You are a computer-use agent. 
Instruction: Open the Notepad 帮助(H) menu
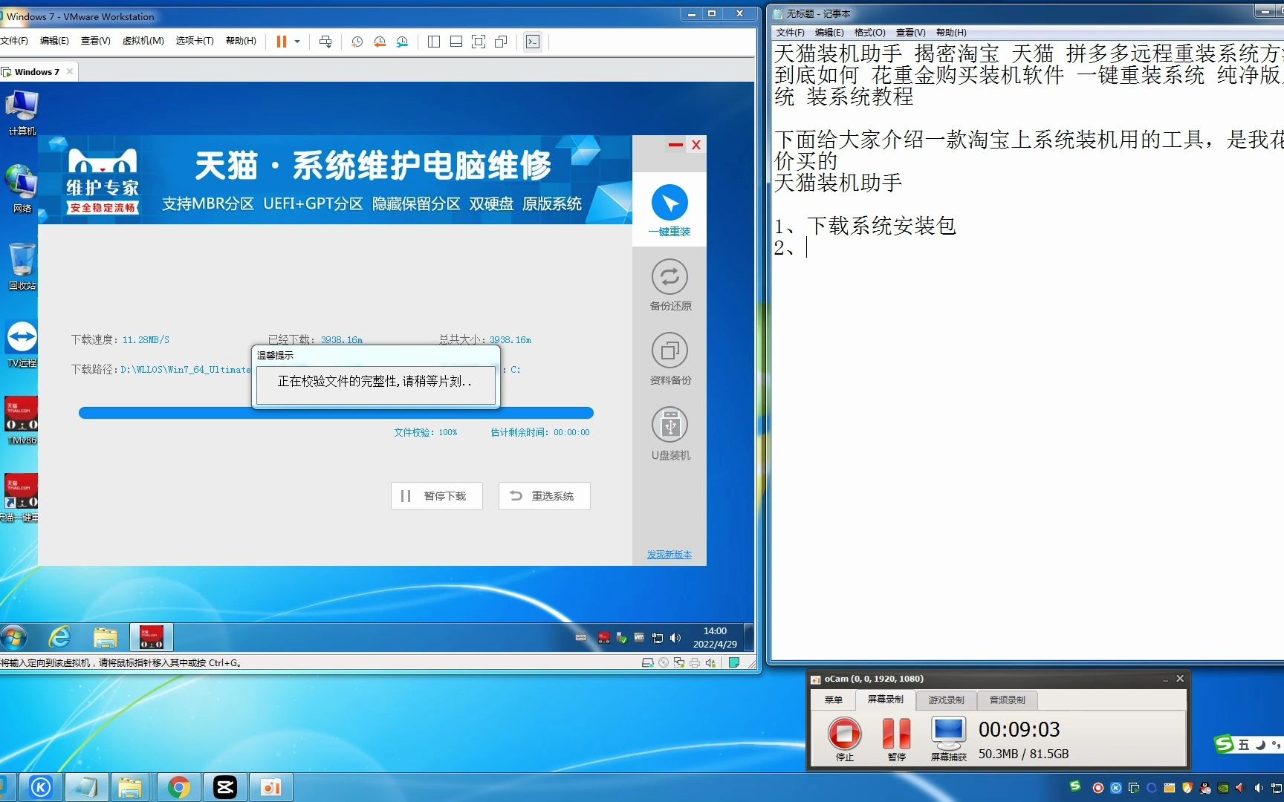tap(951, 33)
